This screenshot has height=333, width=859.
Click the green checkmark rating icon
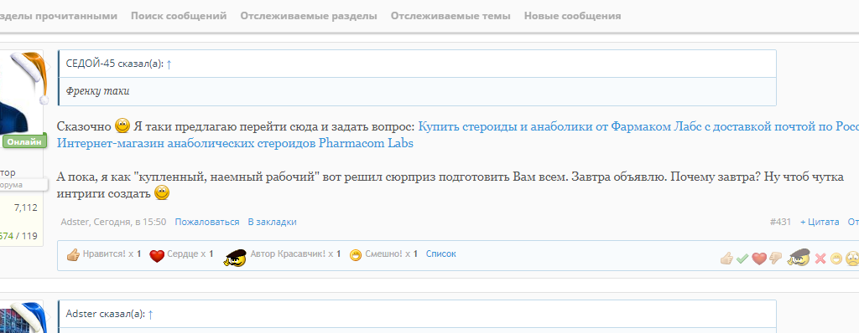pos(742,258)
